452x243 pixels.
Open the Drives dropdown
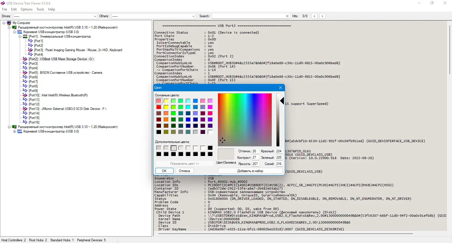click(95, 16)
